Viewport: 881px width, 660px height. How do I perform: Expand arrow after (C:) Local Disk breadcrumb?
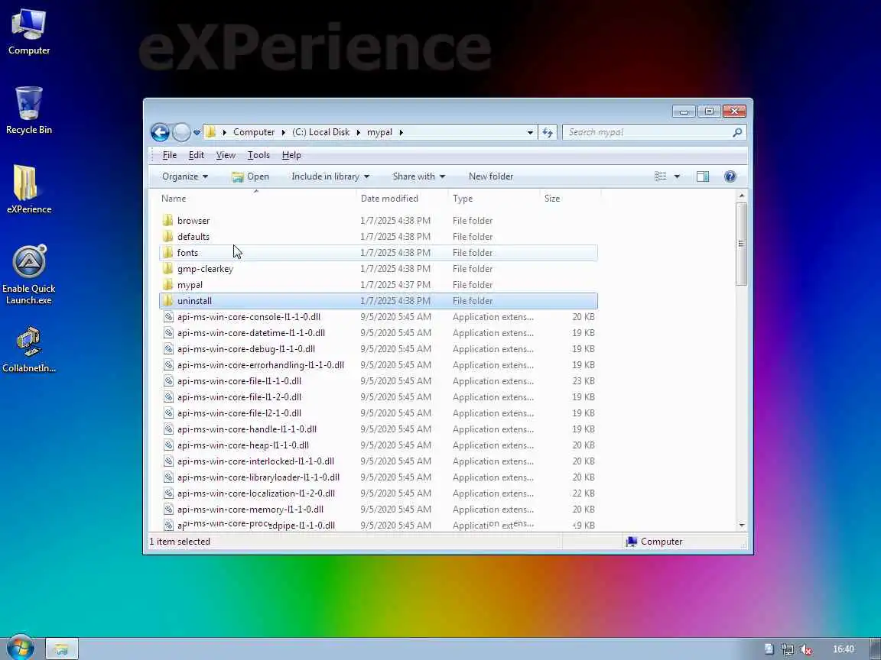[x=358, y=133]
